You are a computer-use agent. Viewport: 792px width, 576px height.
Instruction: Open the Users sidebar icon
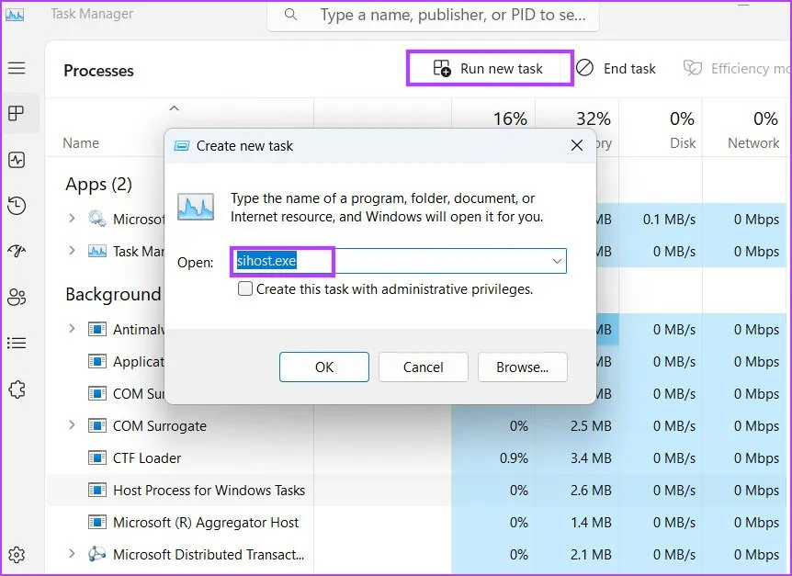click(16, 297)
